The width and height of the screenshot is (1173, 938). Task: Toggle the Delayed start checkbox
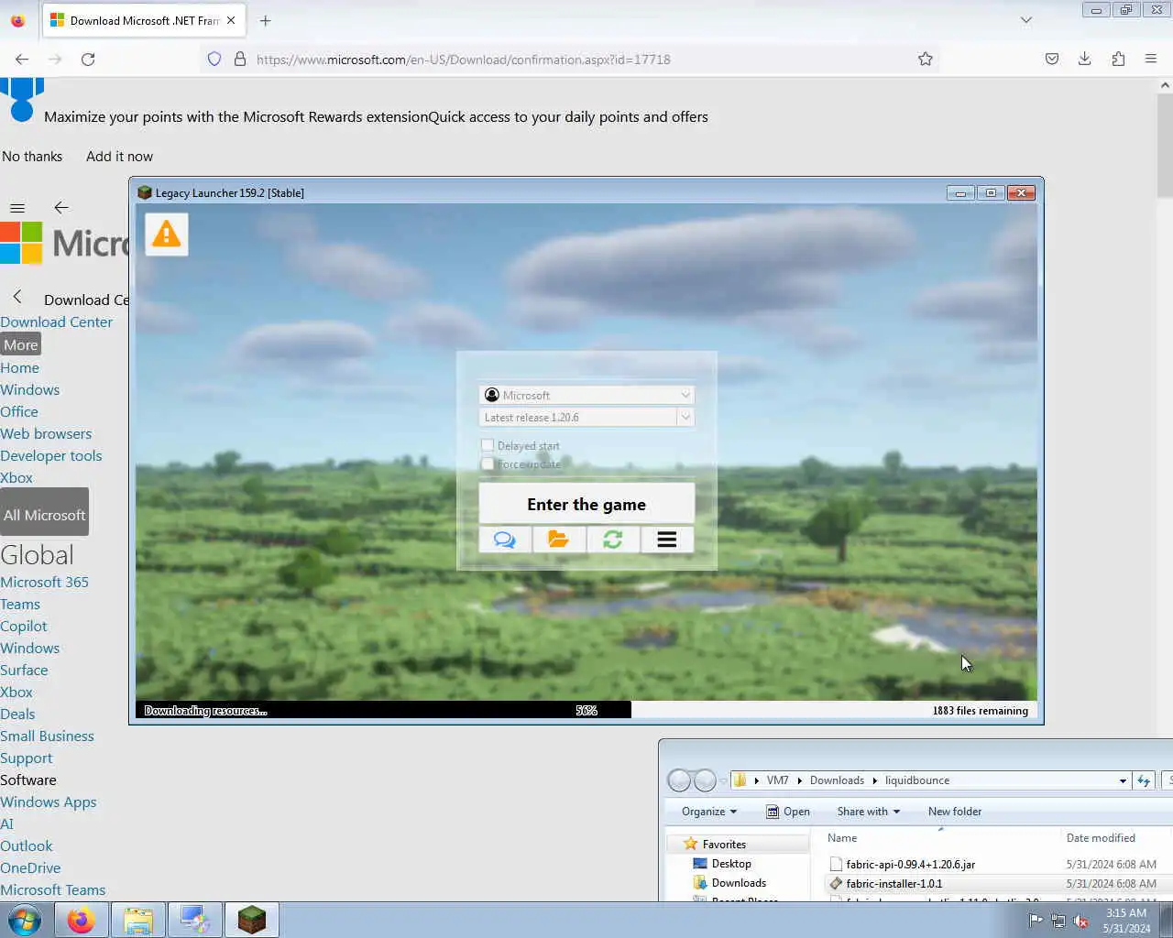488,445
